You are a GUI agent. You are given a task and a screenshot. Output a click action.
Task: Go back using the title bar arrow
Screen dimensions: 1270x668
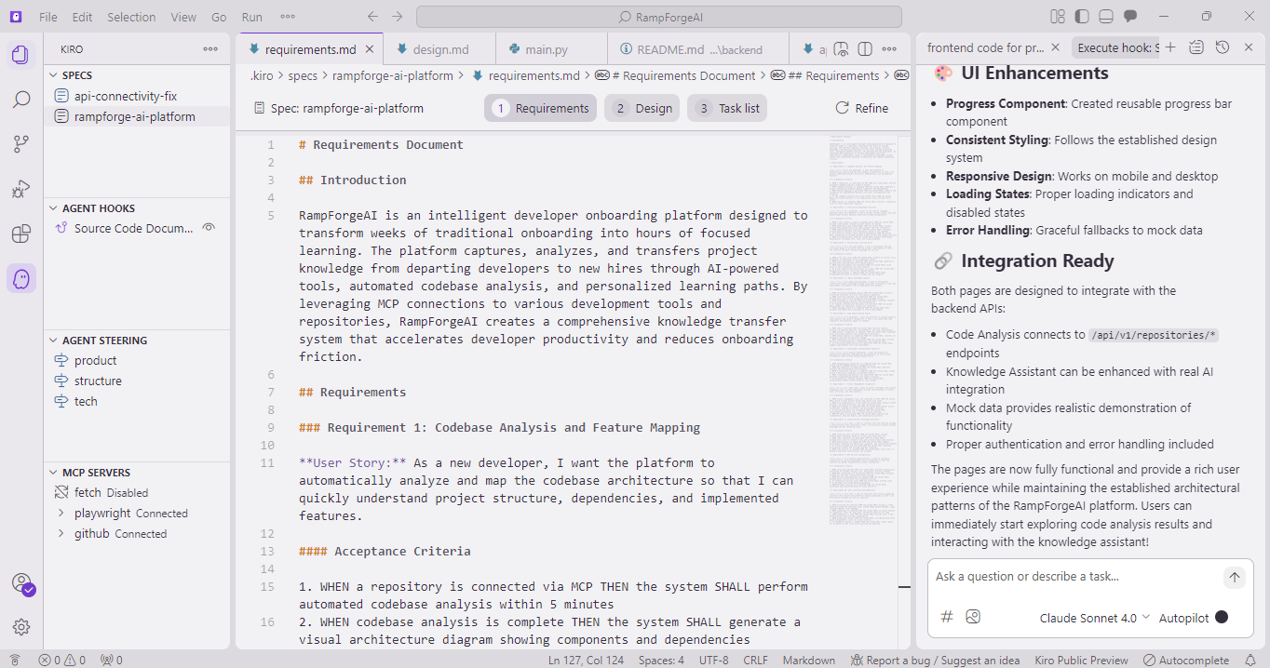[x=372, y=17]
